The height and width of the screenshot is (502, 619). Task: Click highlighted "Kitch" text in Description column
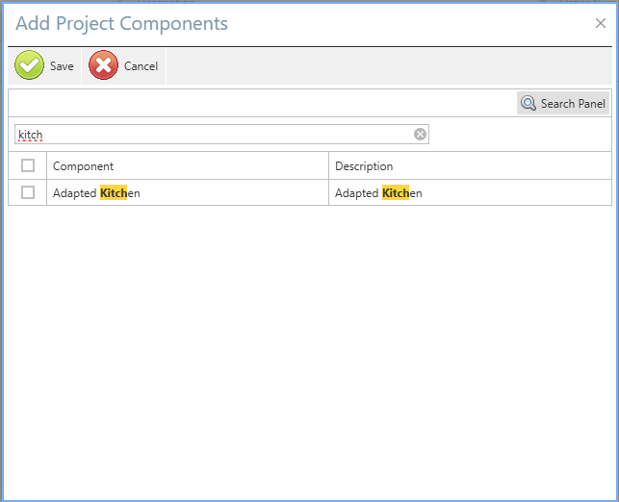coord(395,193)
